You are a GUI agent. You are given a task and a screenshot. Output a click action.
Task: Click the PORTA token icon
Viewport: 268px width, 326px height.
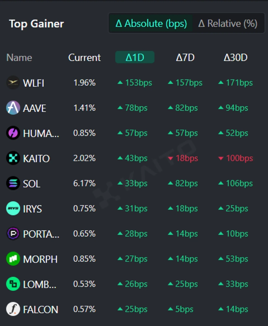coord(13,234)
